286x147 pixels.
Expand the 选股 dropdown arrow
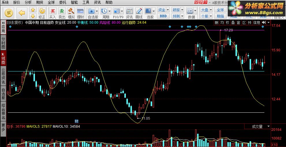[x=154, y=11]
